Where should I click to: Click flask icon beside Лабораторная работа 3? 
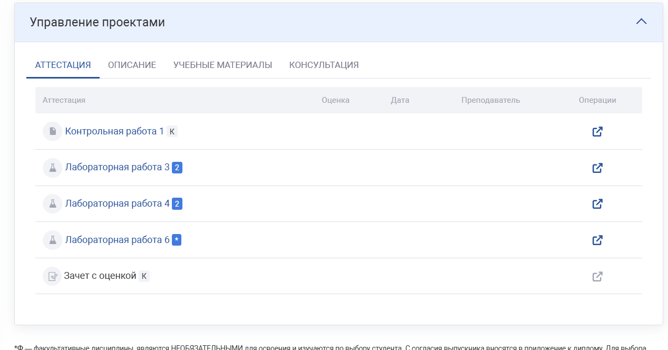click(x=52, y=168)
